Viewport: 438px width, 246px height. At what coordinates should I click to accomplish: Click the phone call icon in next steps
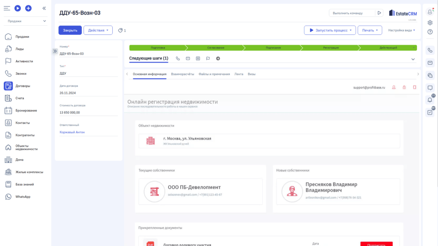(x=178, y=59)
